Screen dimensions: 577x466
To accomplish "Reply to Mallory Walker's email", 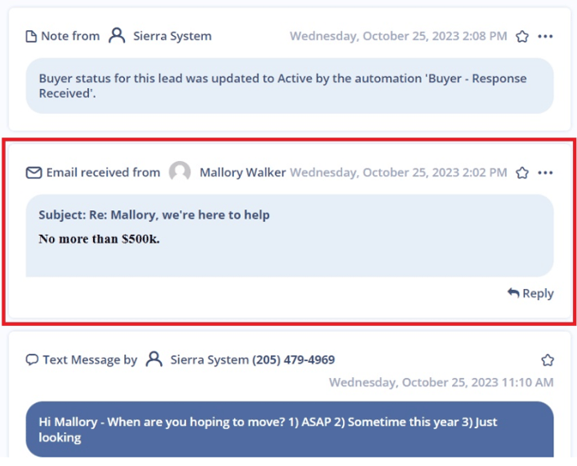I will click(530, 293).
